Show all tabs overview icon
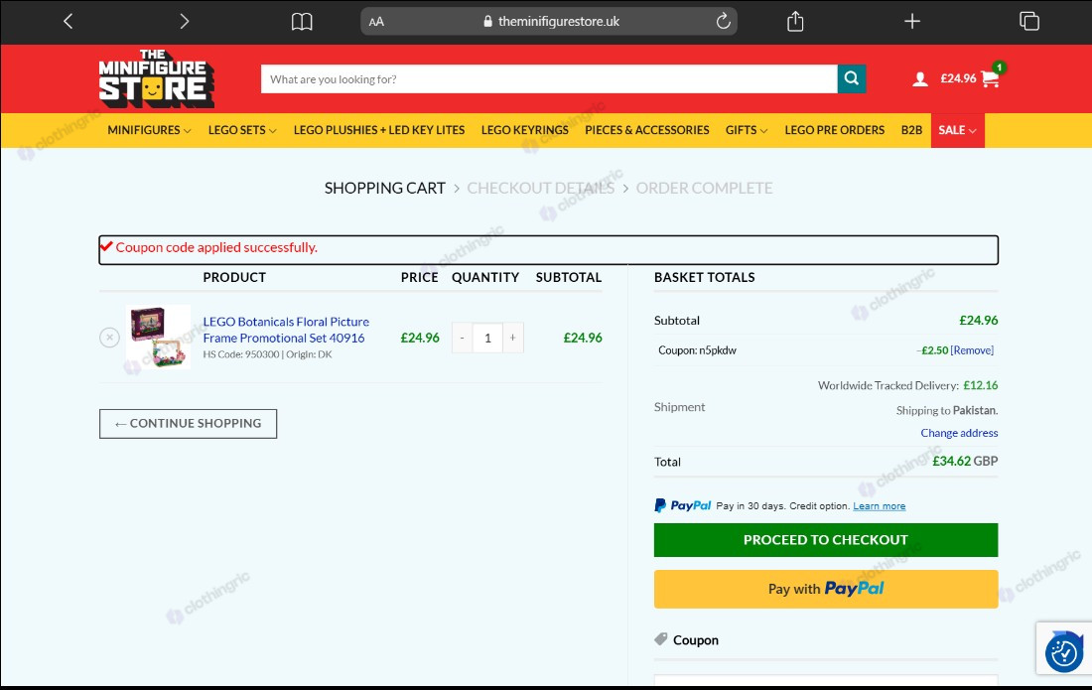The width and height of the screenshot is (1092, 690). coord(1028,22)
